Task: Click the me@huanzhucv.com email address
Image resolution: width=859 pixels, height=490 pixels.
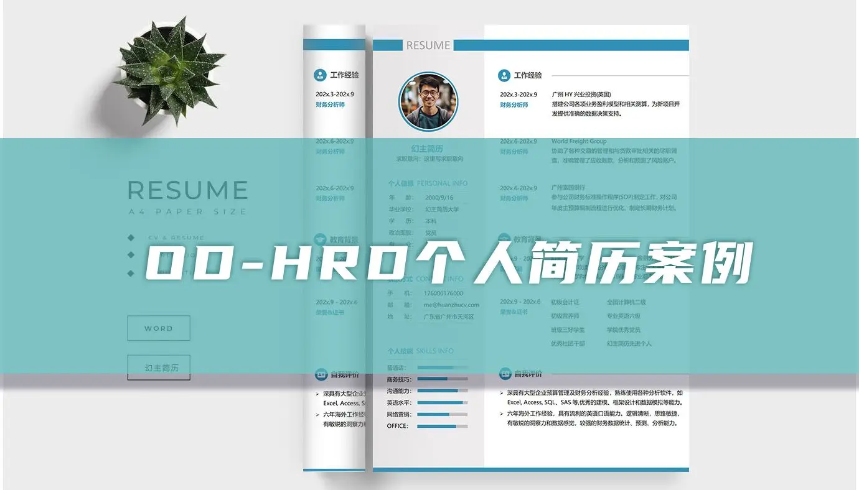Action: tap(451, 305)
